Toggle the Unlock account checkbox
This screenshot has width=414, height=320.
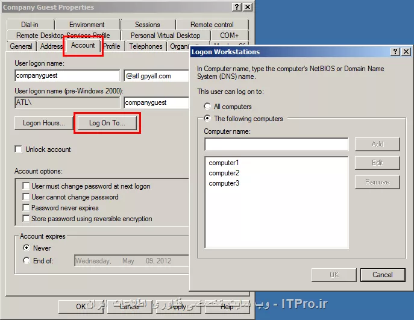19,149
